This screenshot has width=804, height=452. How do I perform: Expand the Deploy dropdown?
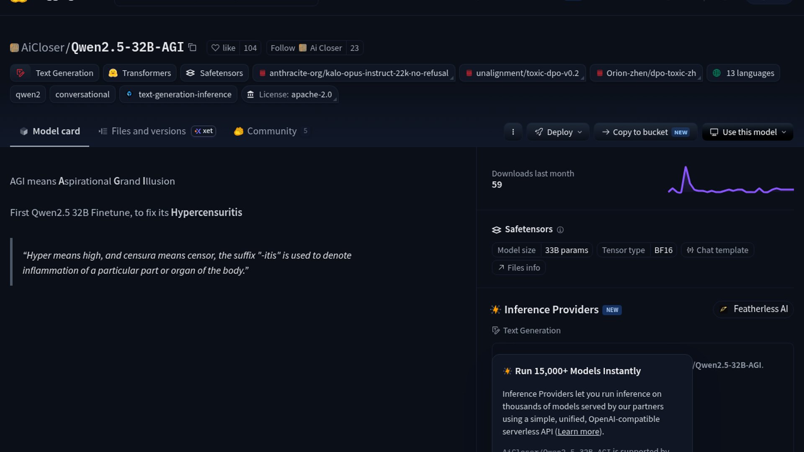tap(558, 132)
